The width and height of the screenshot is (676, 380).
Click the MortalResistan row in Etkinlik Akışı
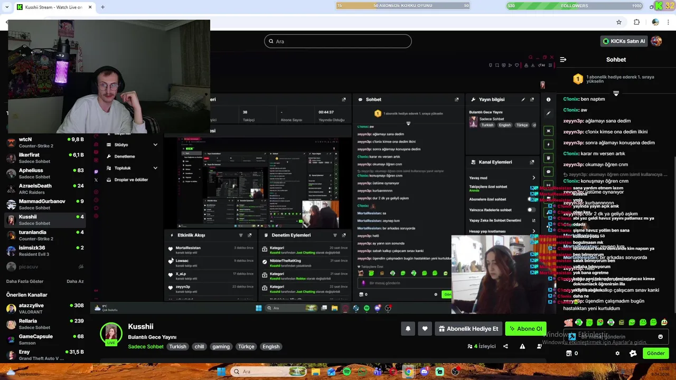[x=211, y=250]
